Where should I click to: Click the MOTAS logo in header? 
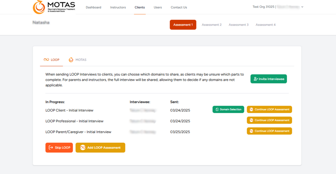pyautogui.click(x=54, y=7)
